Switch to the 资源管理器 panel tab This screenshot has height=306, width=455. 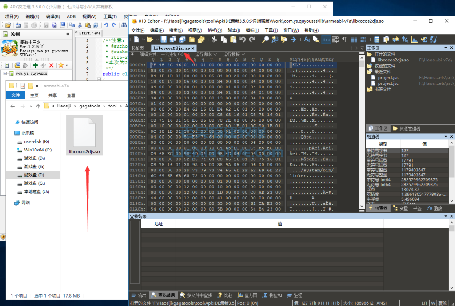pyautogui.click(x=406, y=129)
